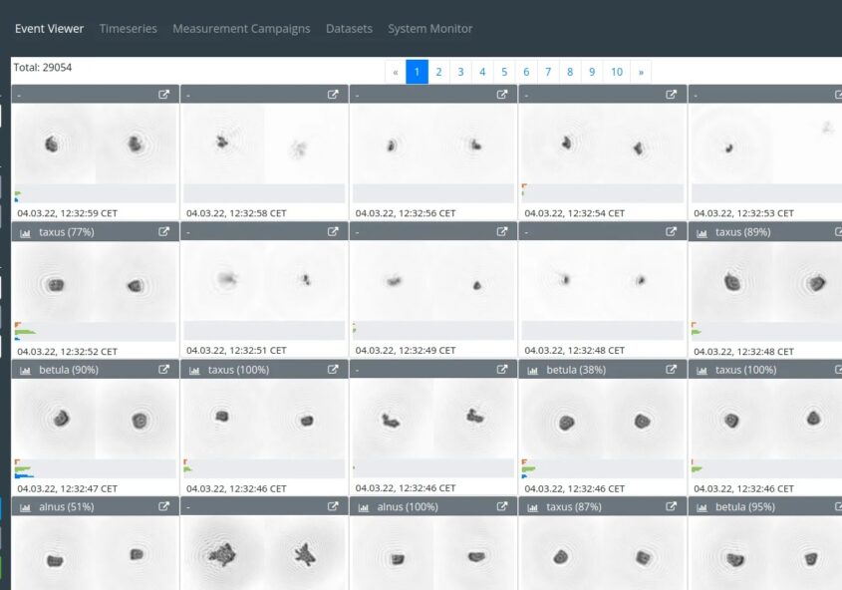Open external link for 12:32:56 event

click(x=502, y=94)
